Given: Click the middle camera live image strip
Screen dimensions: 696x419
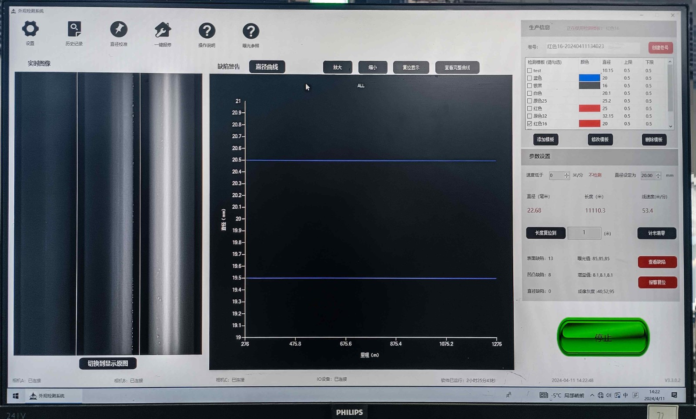Looking at the screenshot, I should click(108, 214).
